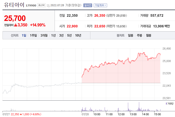Click the lower limit 하한가 15,650
This screenshot has height=117, width=175.
tap(116, 26)
